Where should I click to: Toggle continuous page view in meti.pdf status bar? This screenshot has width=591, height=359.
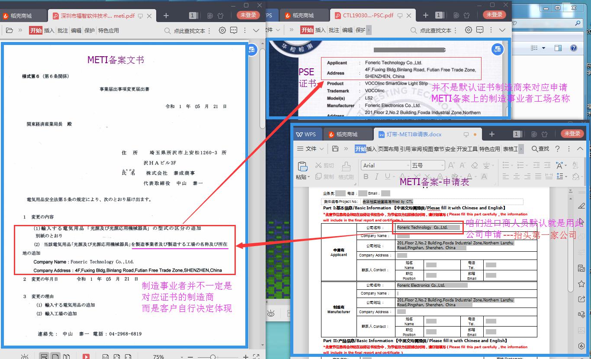click(x=44, y=356)
